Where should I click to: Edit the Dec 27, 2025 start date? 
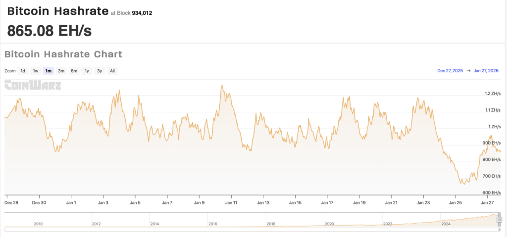(450, 71)
